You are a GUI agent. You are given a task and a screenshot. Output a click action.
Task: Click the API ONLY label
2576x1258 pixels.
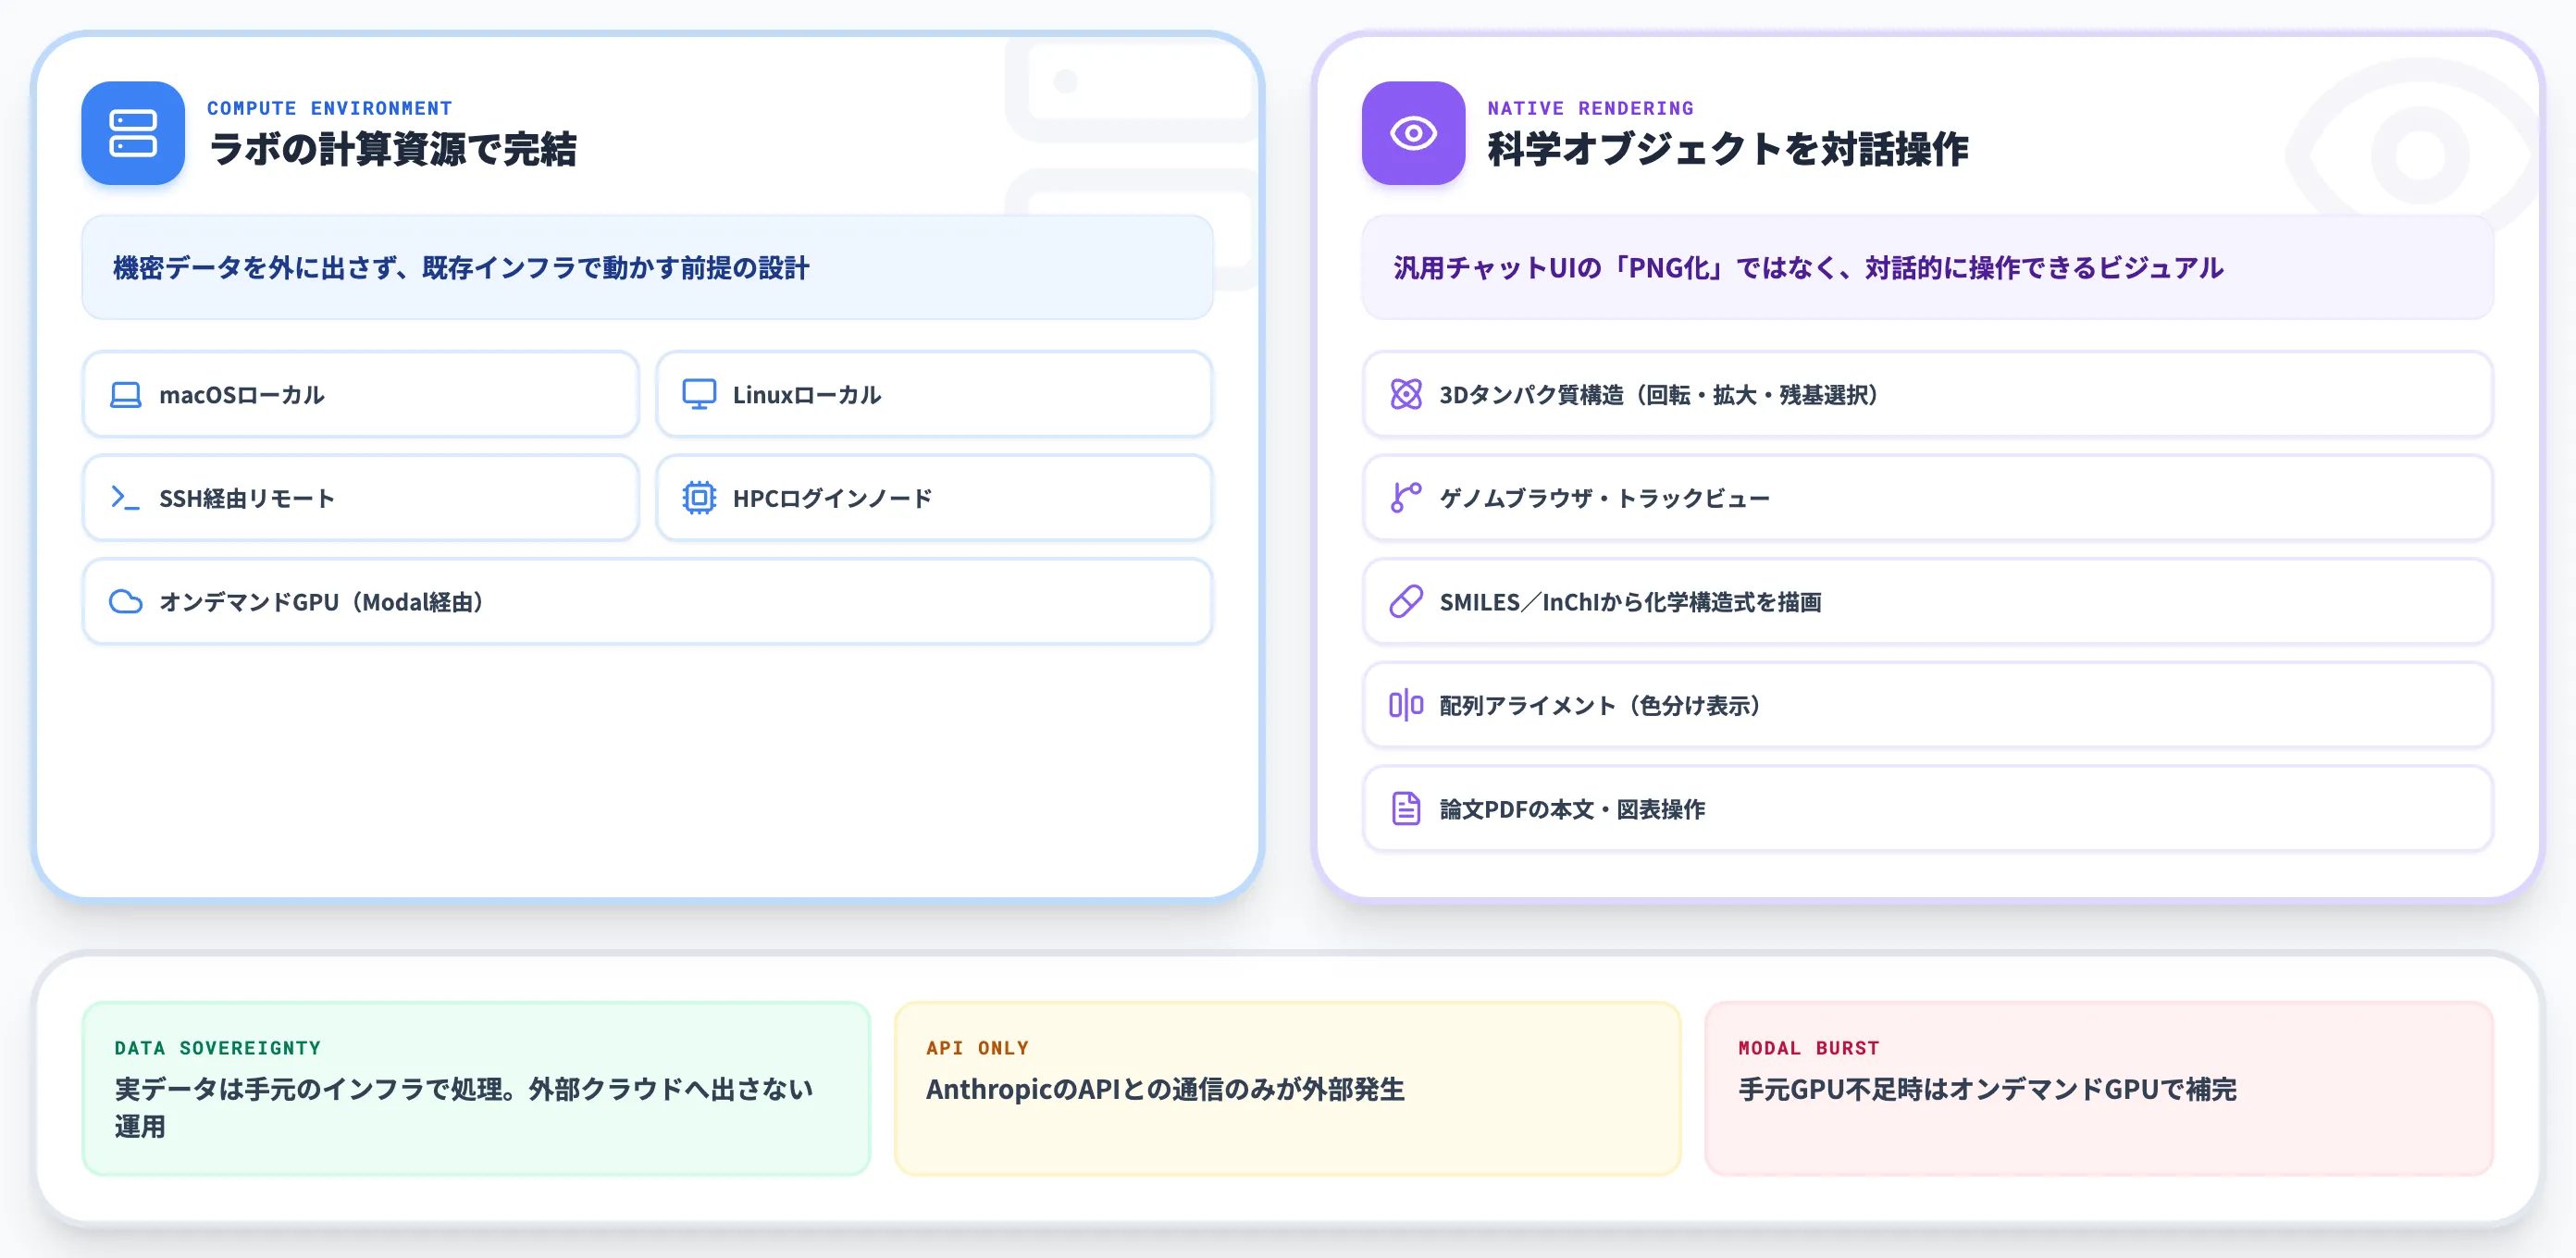[977, 1048]
